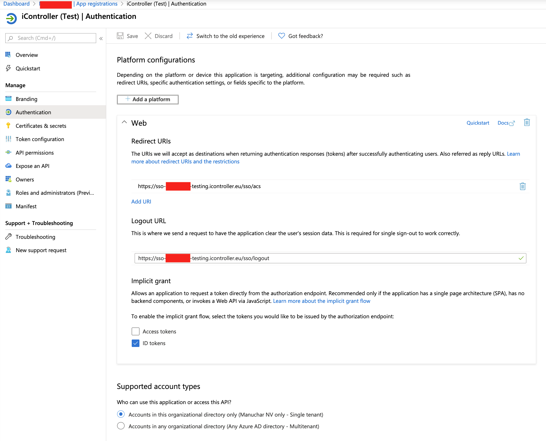Click the Certificates & secrets key icon
Viewport: 546px width, 441px height.
(8, 126)
